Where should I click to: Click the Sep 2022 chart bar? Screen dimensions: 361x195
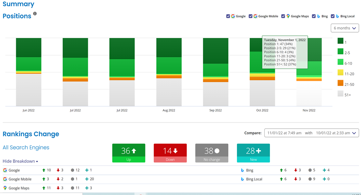216,72
